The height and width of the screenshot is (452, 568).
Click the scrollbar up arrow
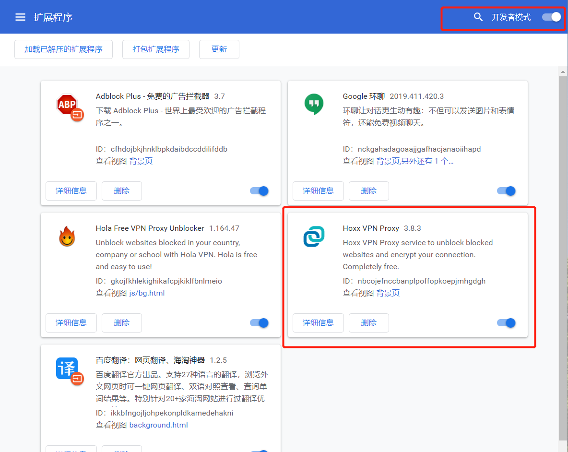pos(563,71)
